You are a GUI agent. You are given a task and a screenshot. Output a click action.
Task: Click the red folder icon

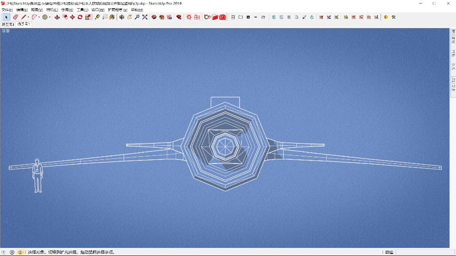click(x=215, y=17)
